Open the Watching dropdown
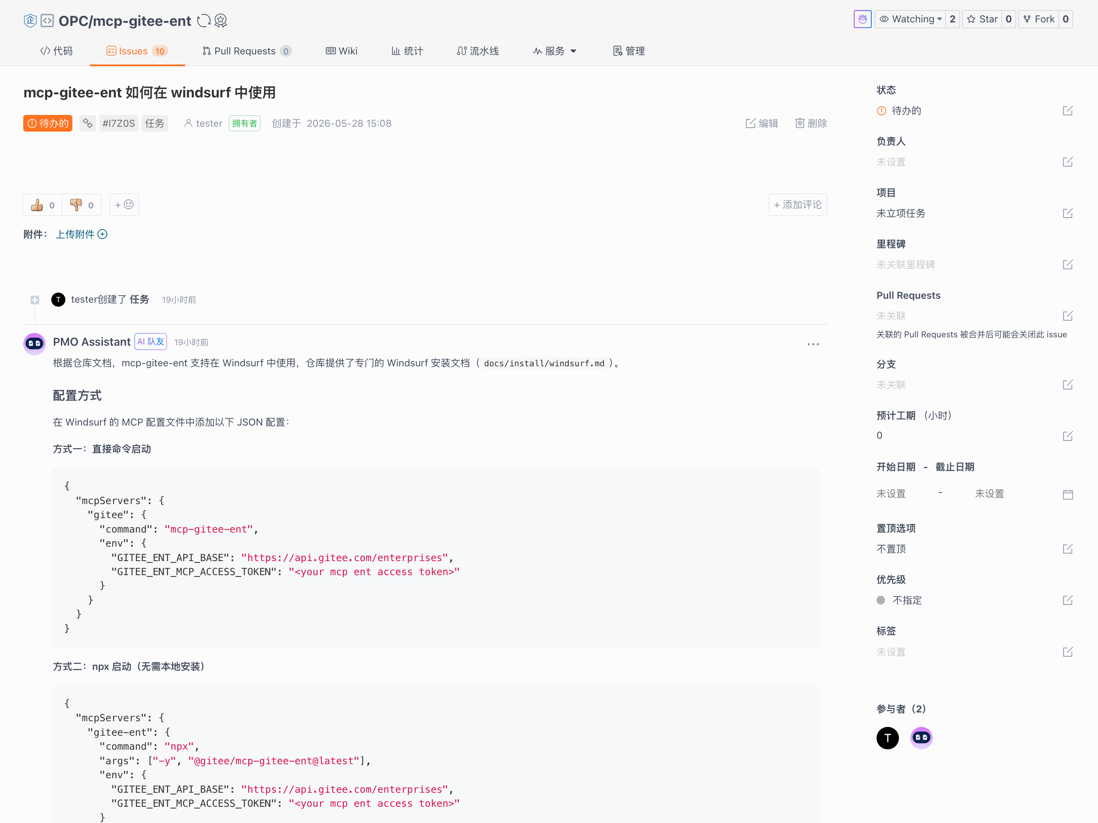Image resolution: width=1098 pixels, height=823 pixels. coord(910,19)
